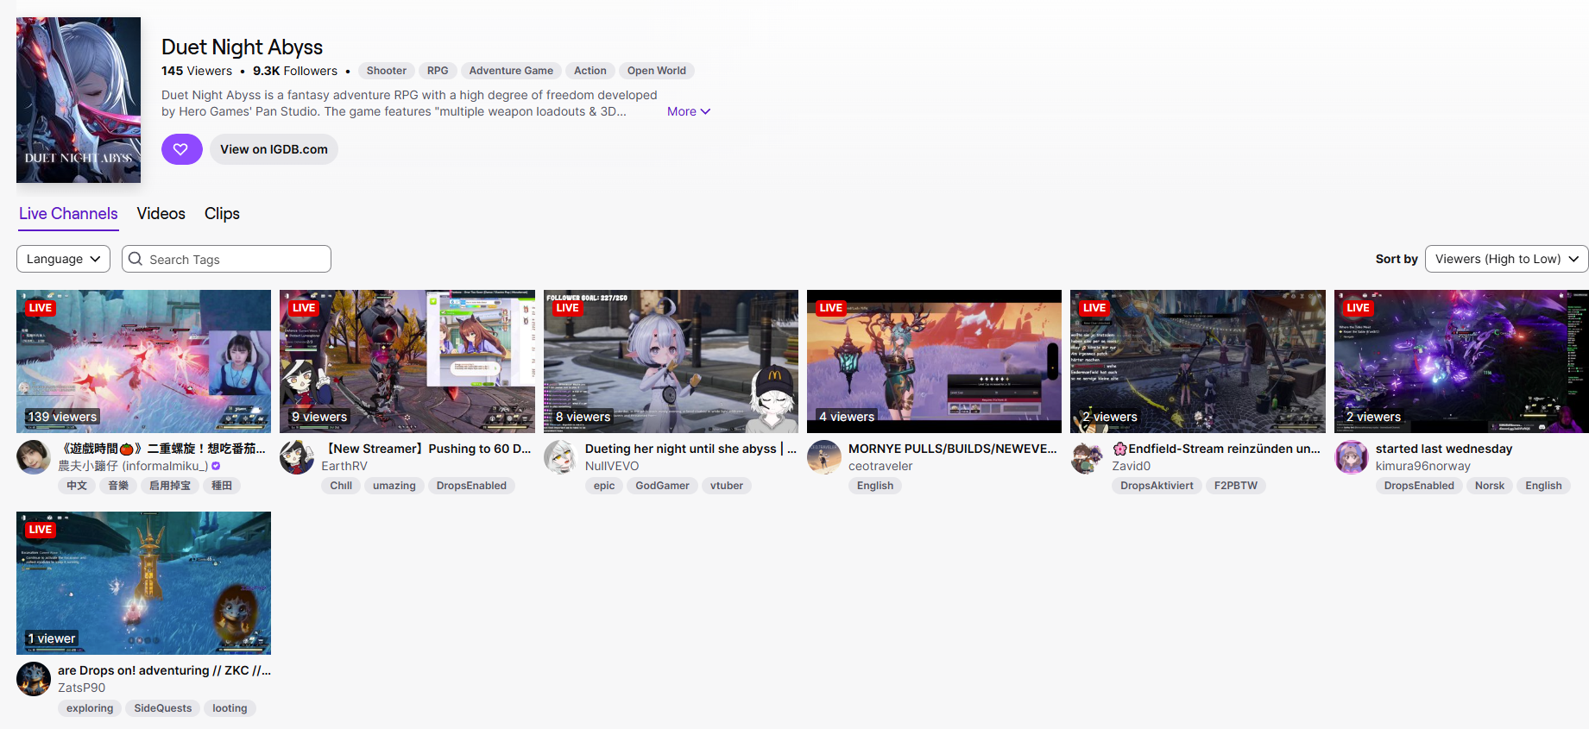Select the SideQuests tag
The height and width of the screenshot is (729, 1589).
163,708
